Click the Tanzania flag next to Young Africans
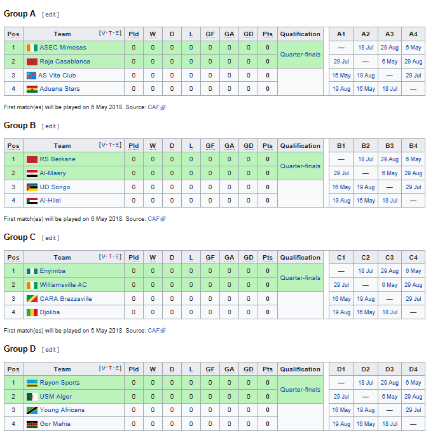 (32, 410)
